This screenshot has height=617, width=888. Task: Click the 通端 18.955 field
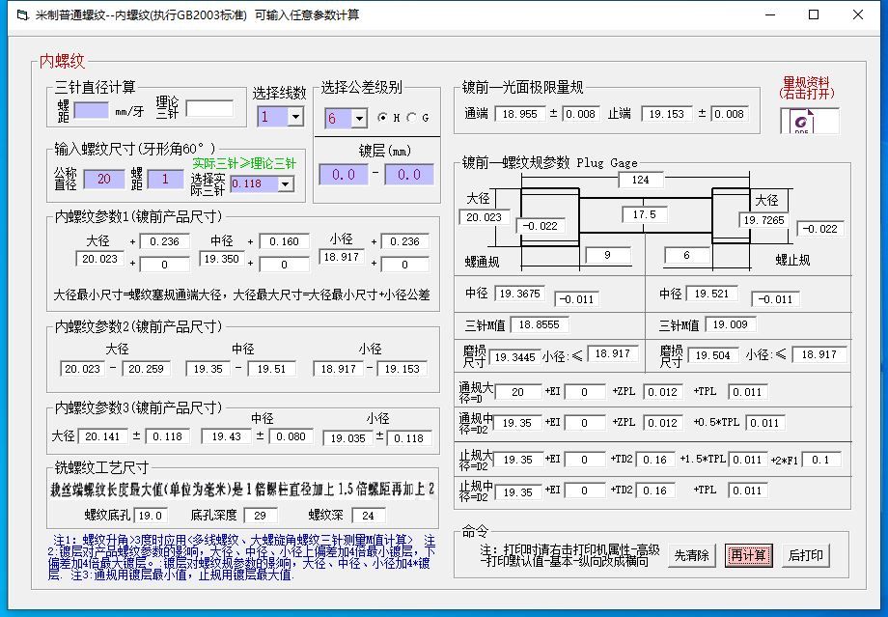520,114
